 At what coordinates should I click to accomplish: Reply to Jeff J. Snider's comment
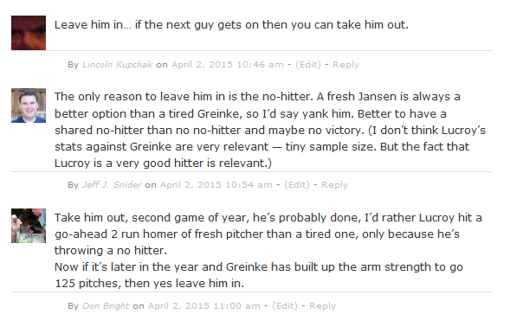(x=335, y=184)
